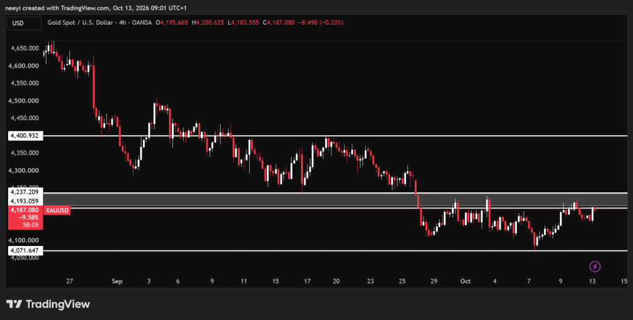Click the 7 date label on time axis
Viewport: 633px width, 320px height.
coord(529,281)
